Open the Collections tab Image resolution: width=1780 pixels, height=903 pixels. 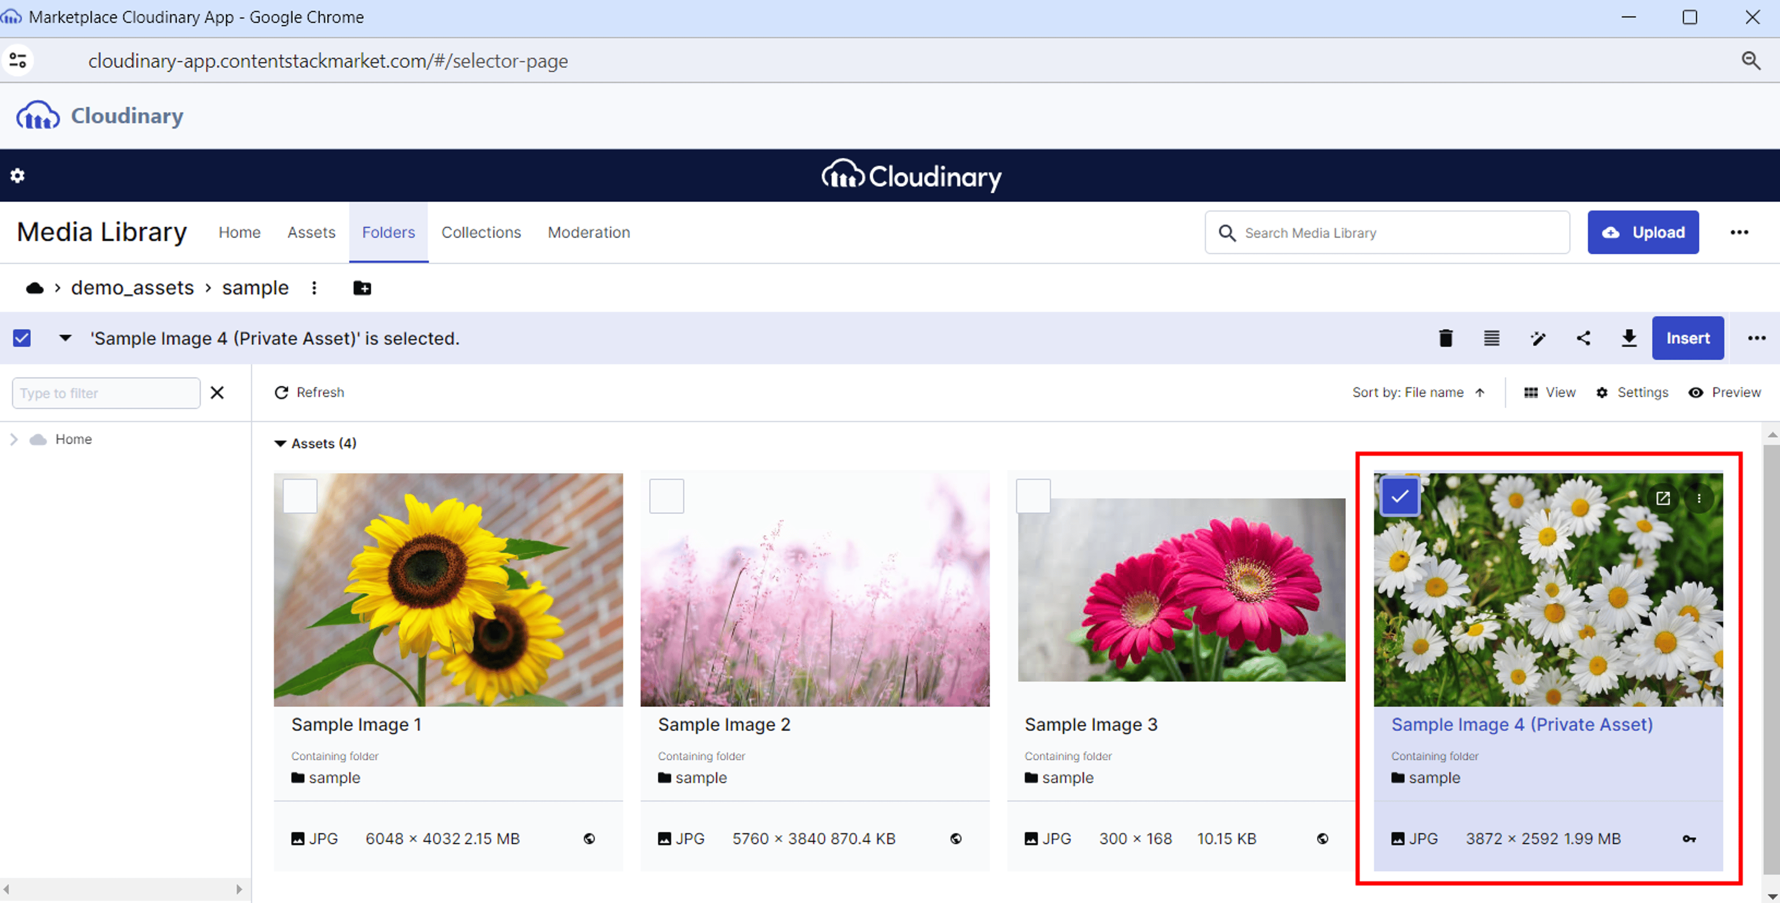(x=481, y=232)
